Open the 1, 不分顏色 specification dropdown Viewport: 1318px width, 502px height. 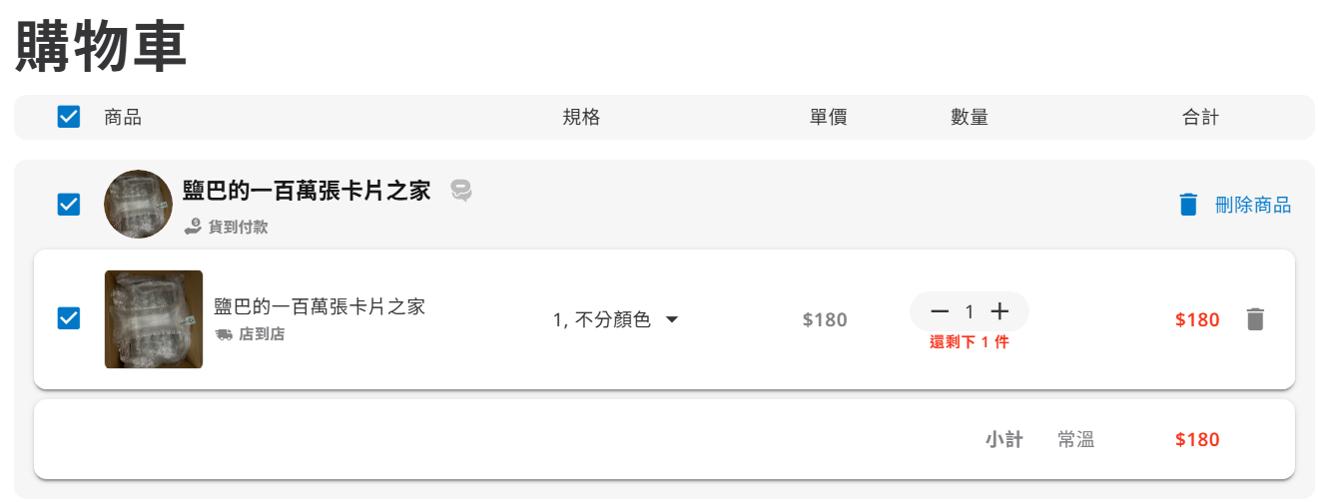(602, 319)
